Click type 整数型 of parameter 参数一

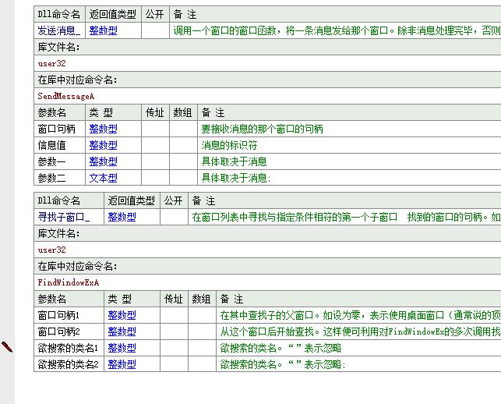[x=103, y=161]
